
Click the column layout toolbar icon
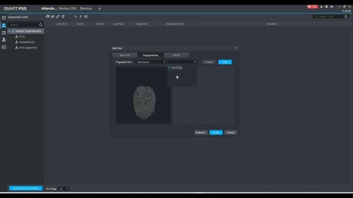click(x=86, y=16)
